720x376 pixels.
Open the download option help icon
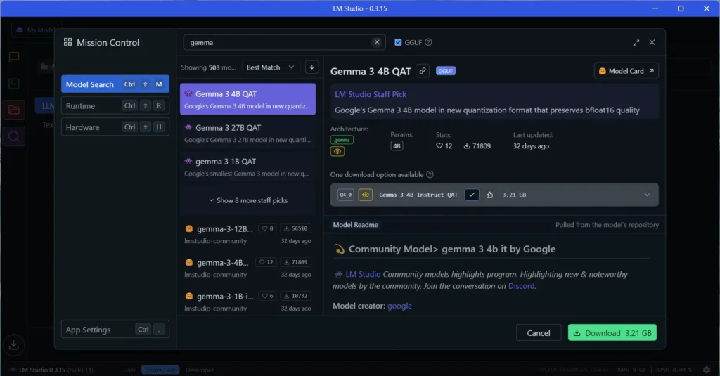click(430, 174)
